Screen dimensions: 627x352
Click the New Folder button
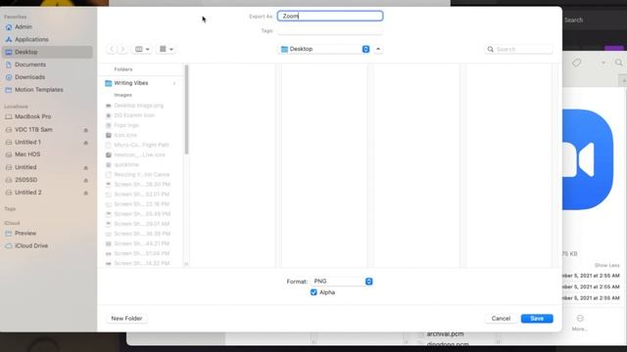[126, 319]
